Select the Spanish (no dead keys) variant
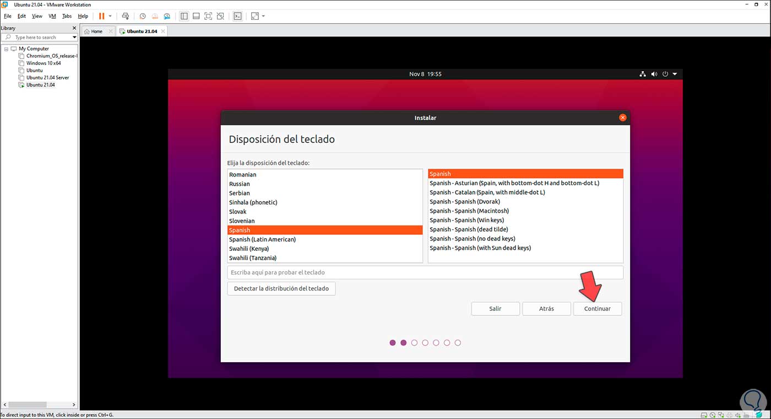The image size is (771, 419). click(525, 239)
